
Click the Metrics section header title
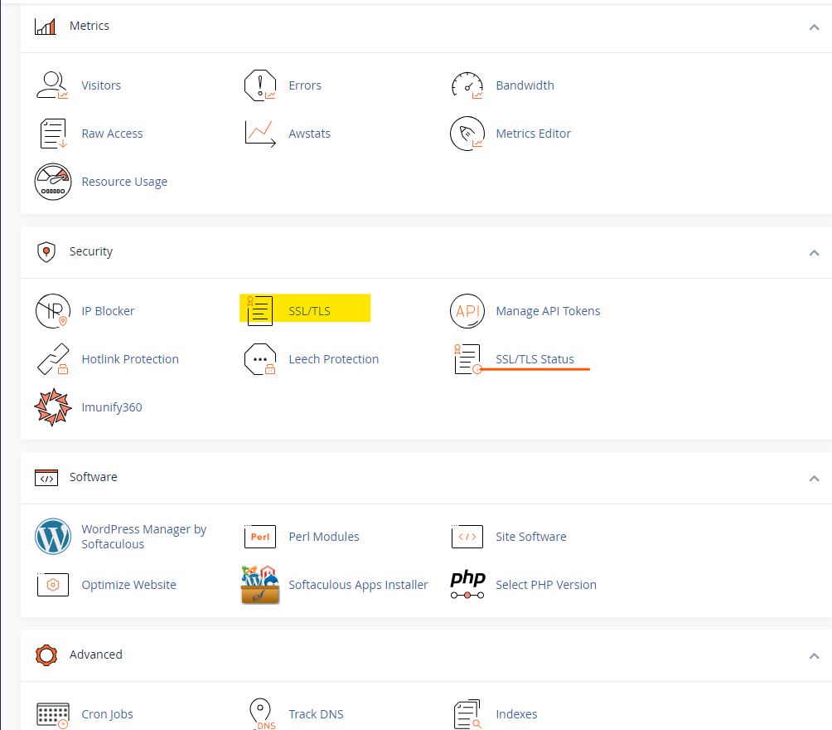pos(89,26)
